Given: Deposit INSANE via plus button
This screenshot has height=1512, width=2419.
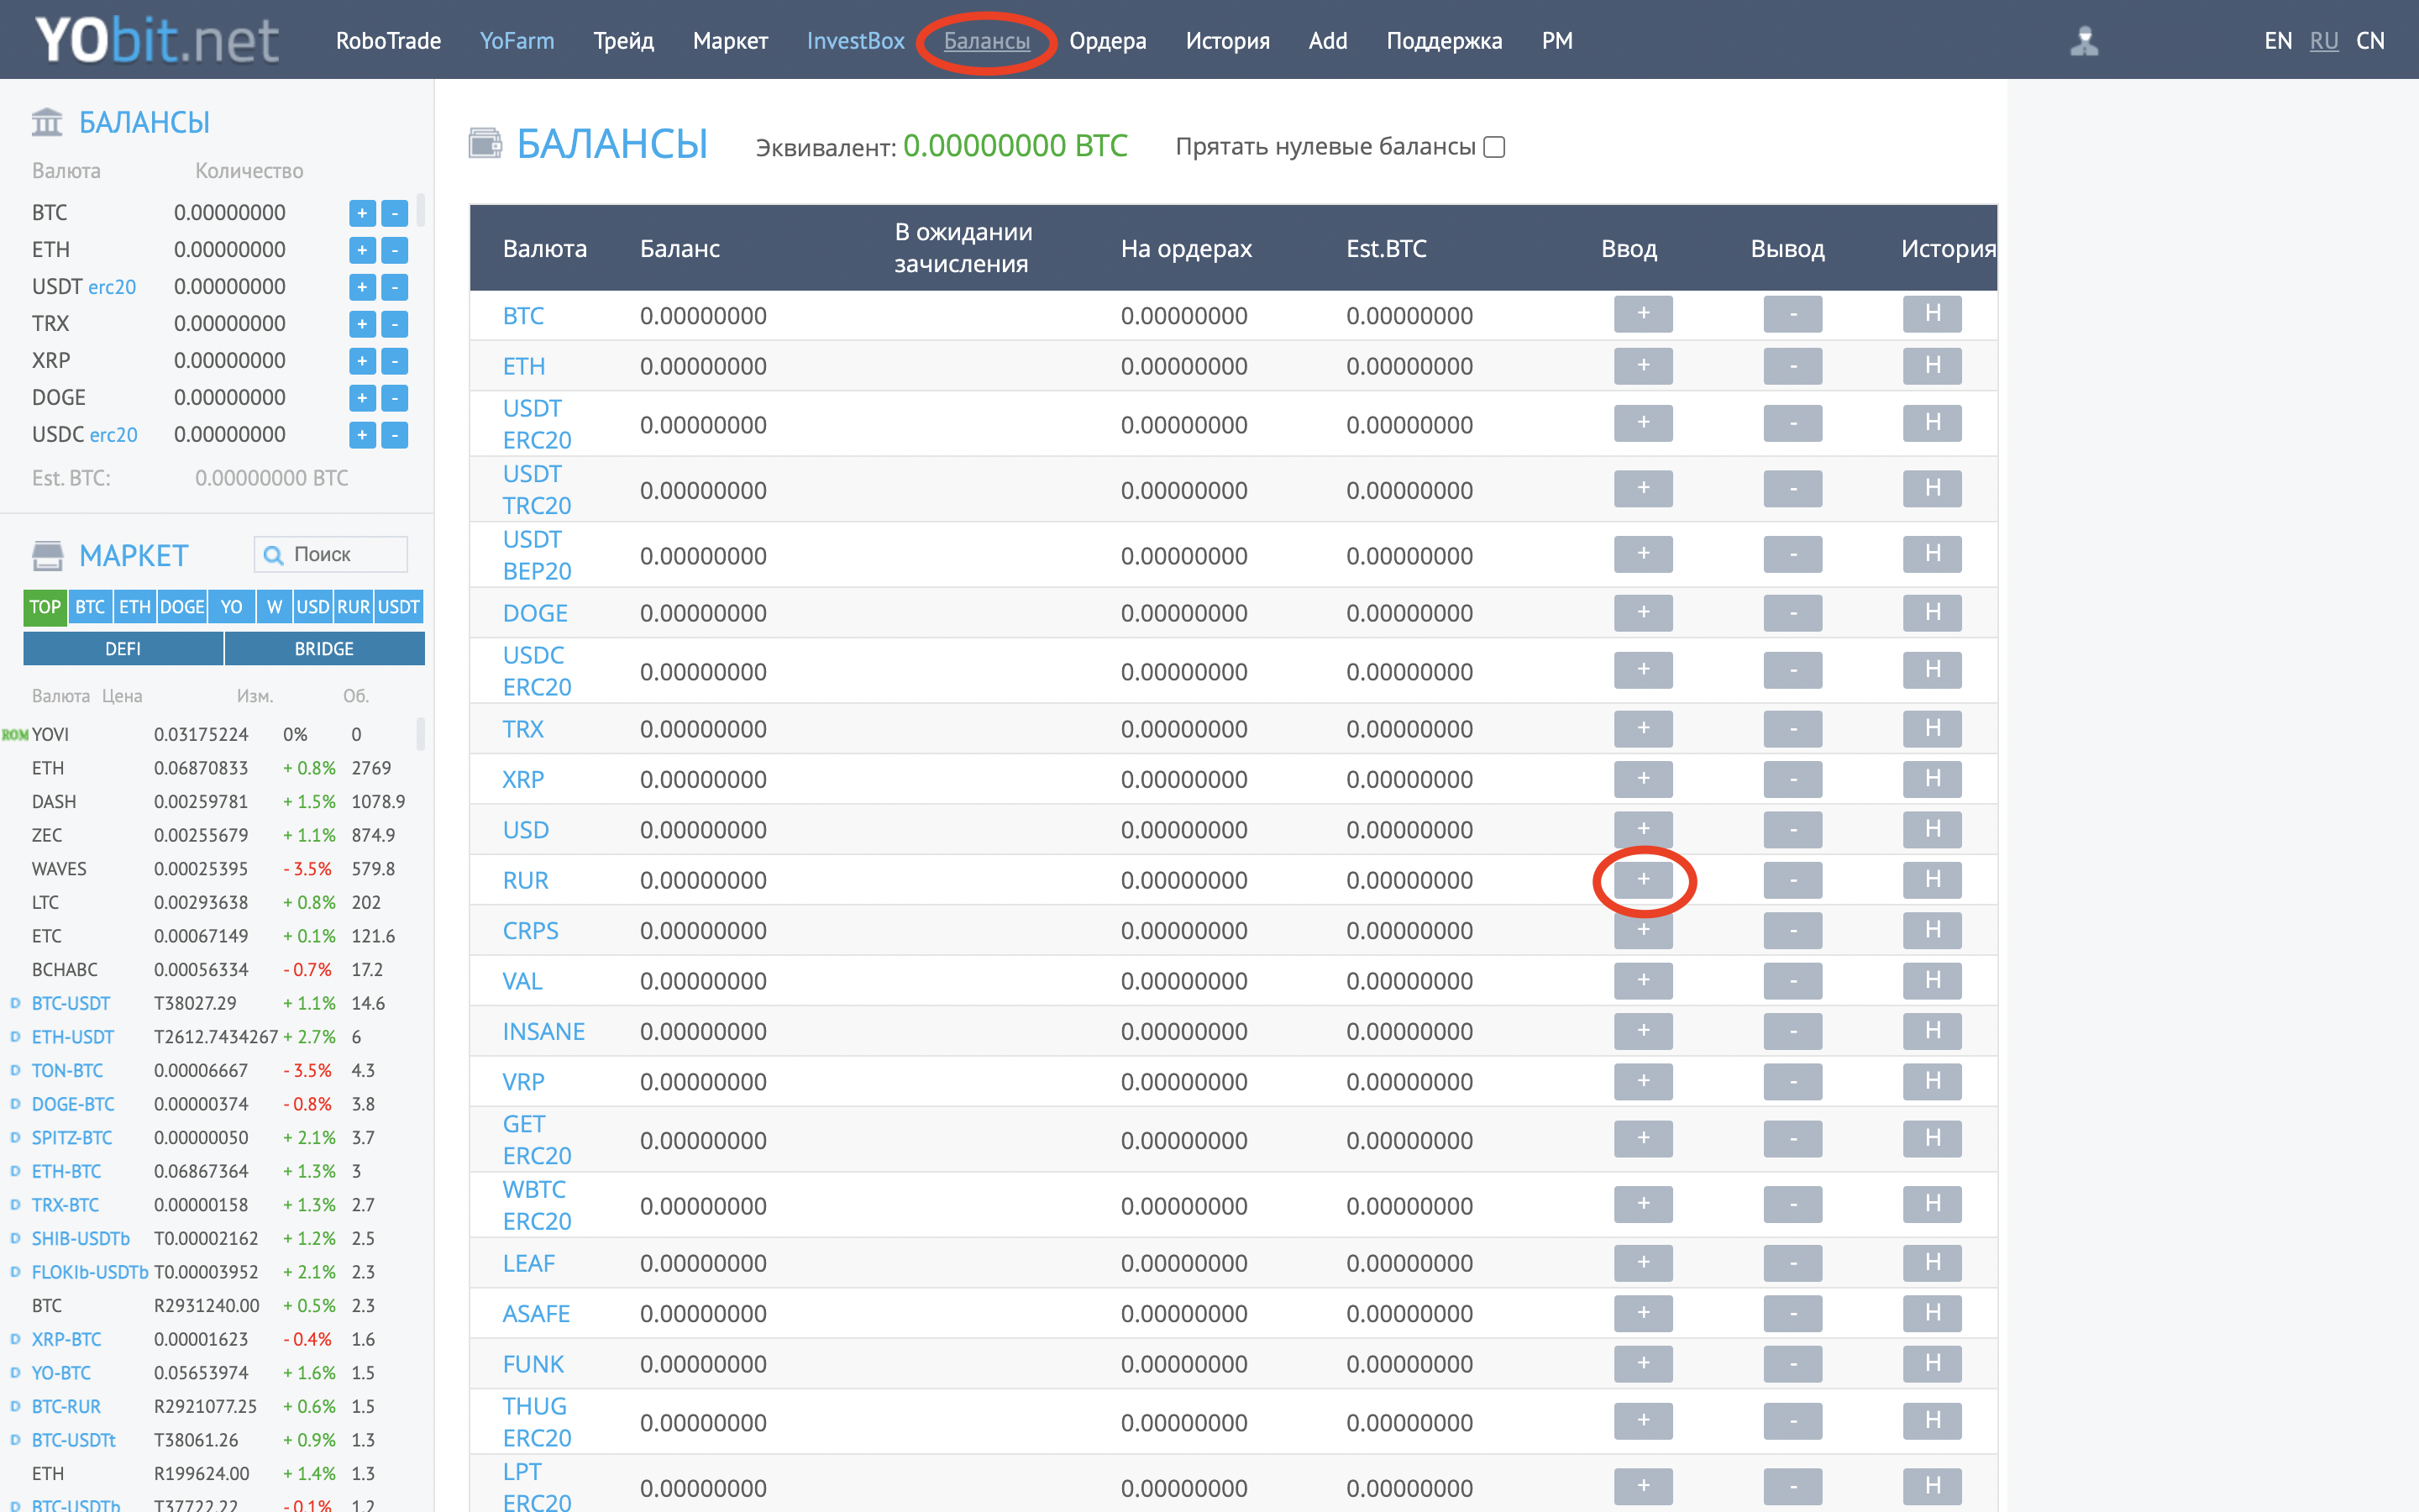Looking at the screenshot, I should click(x=1642, y=1031).
